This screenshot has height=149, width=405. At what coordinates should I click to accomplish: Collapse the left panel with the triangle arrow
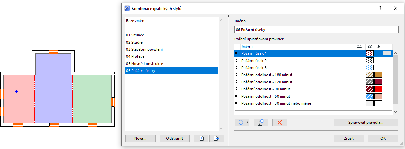click(x=228, y=16)
